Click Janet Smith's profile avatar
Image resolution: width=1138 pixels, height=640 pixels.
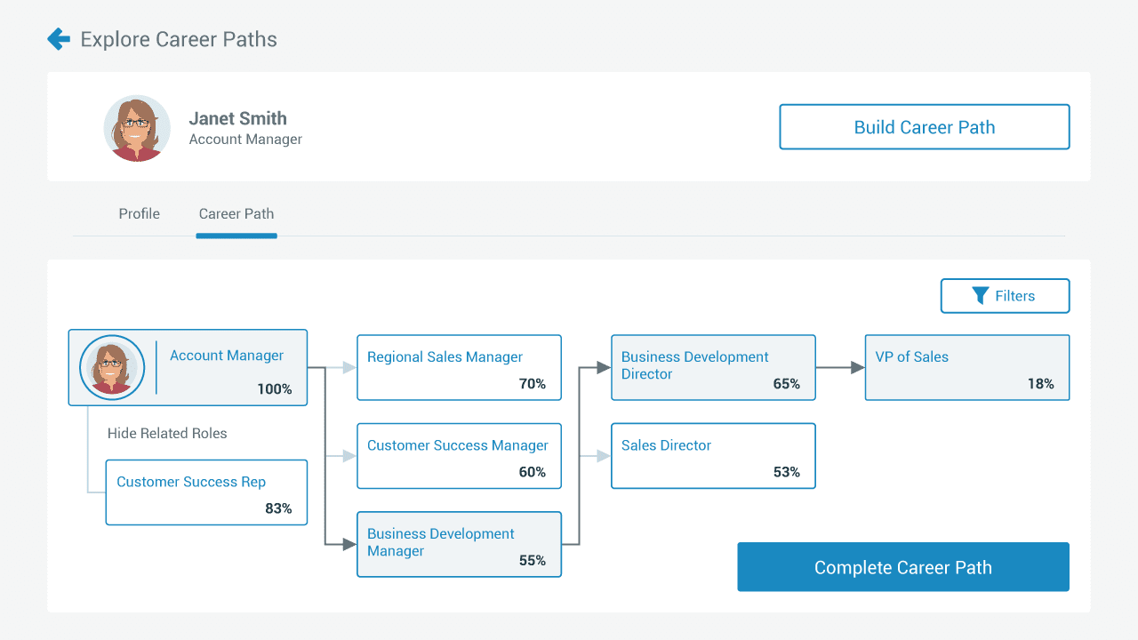pyautogui.click(x=137, y=128)
